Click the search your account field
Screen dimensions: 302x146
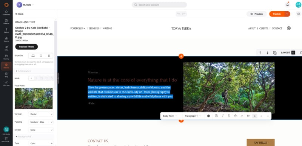[159, 5]
